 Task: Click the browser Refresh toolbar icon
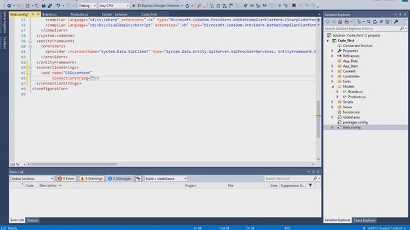click(x=187, y=6)
